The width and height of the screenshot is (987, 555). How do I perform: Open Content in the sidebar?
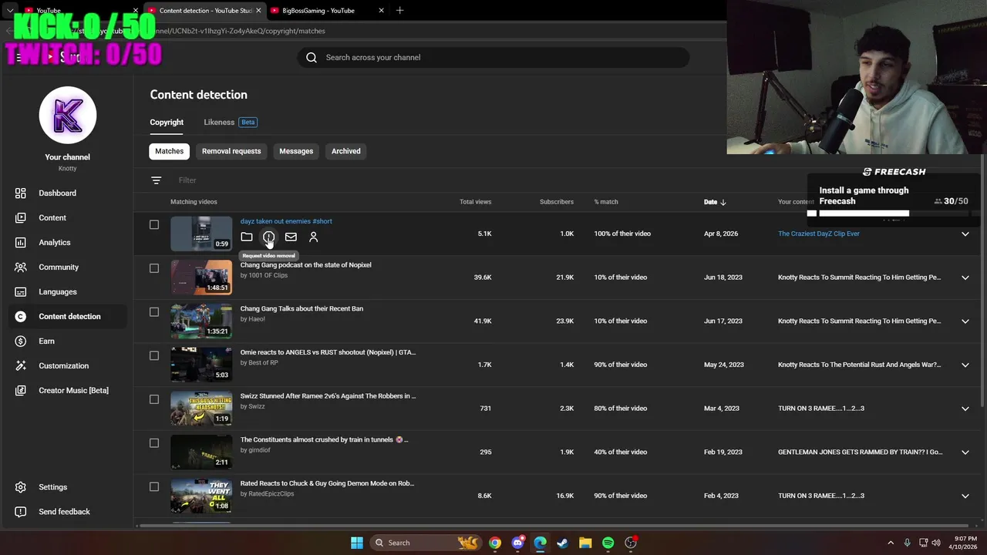(52, 217)
